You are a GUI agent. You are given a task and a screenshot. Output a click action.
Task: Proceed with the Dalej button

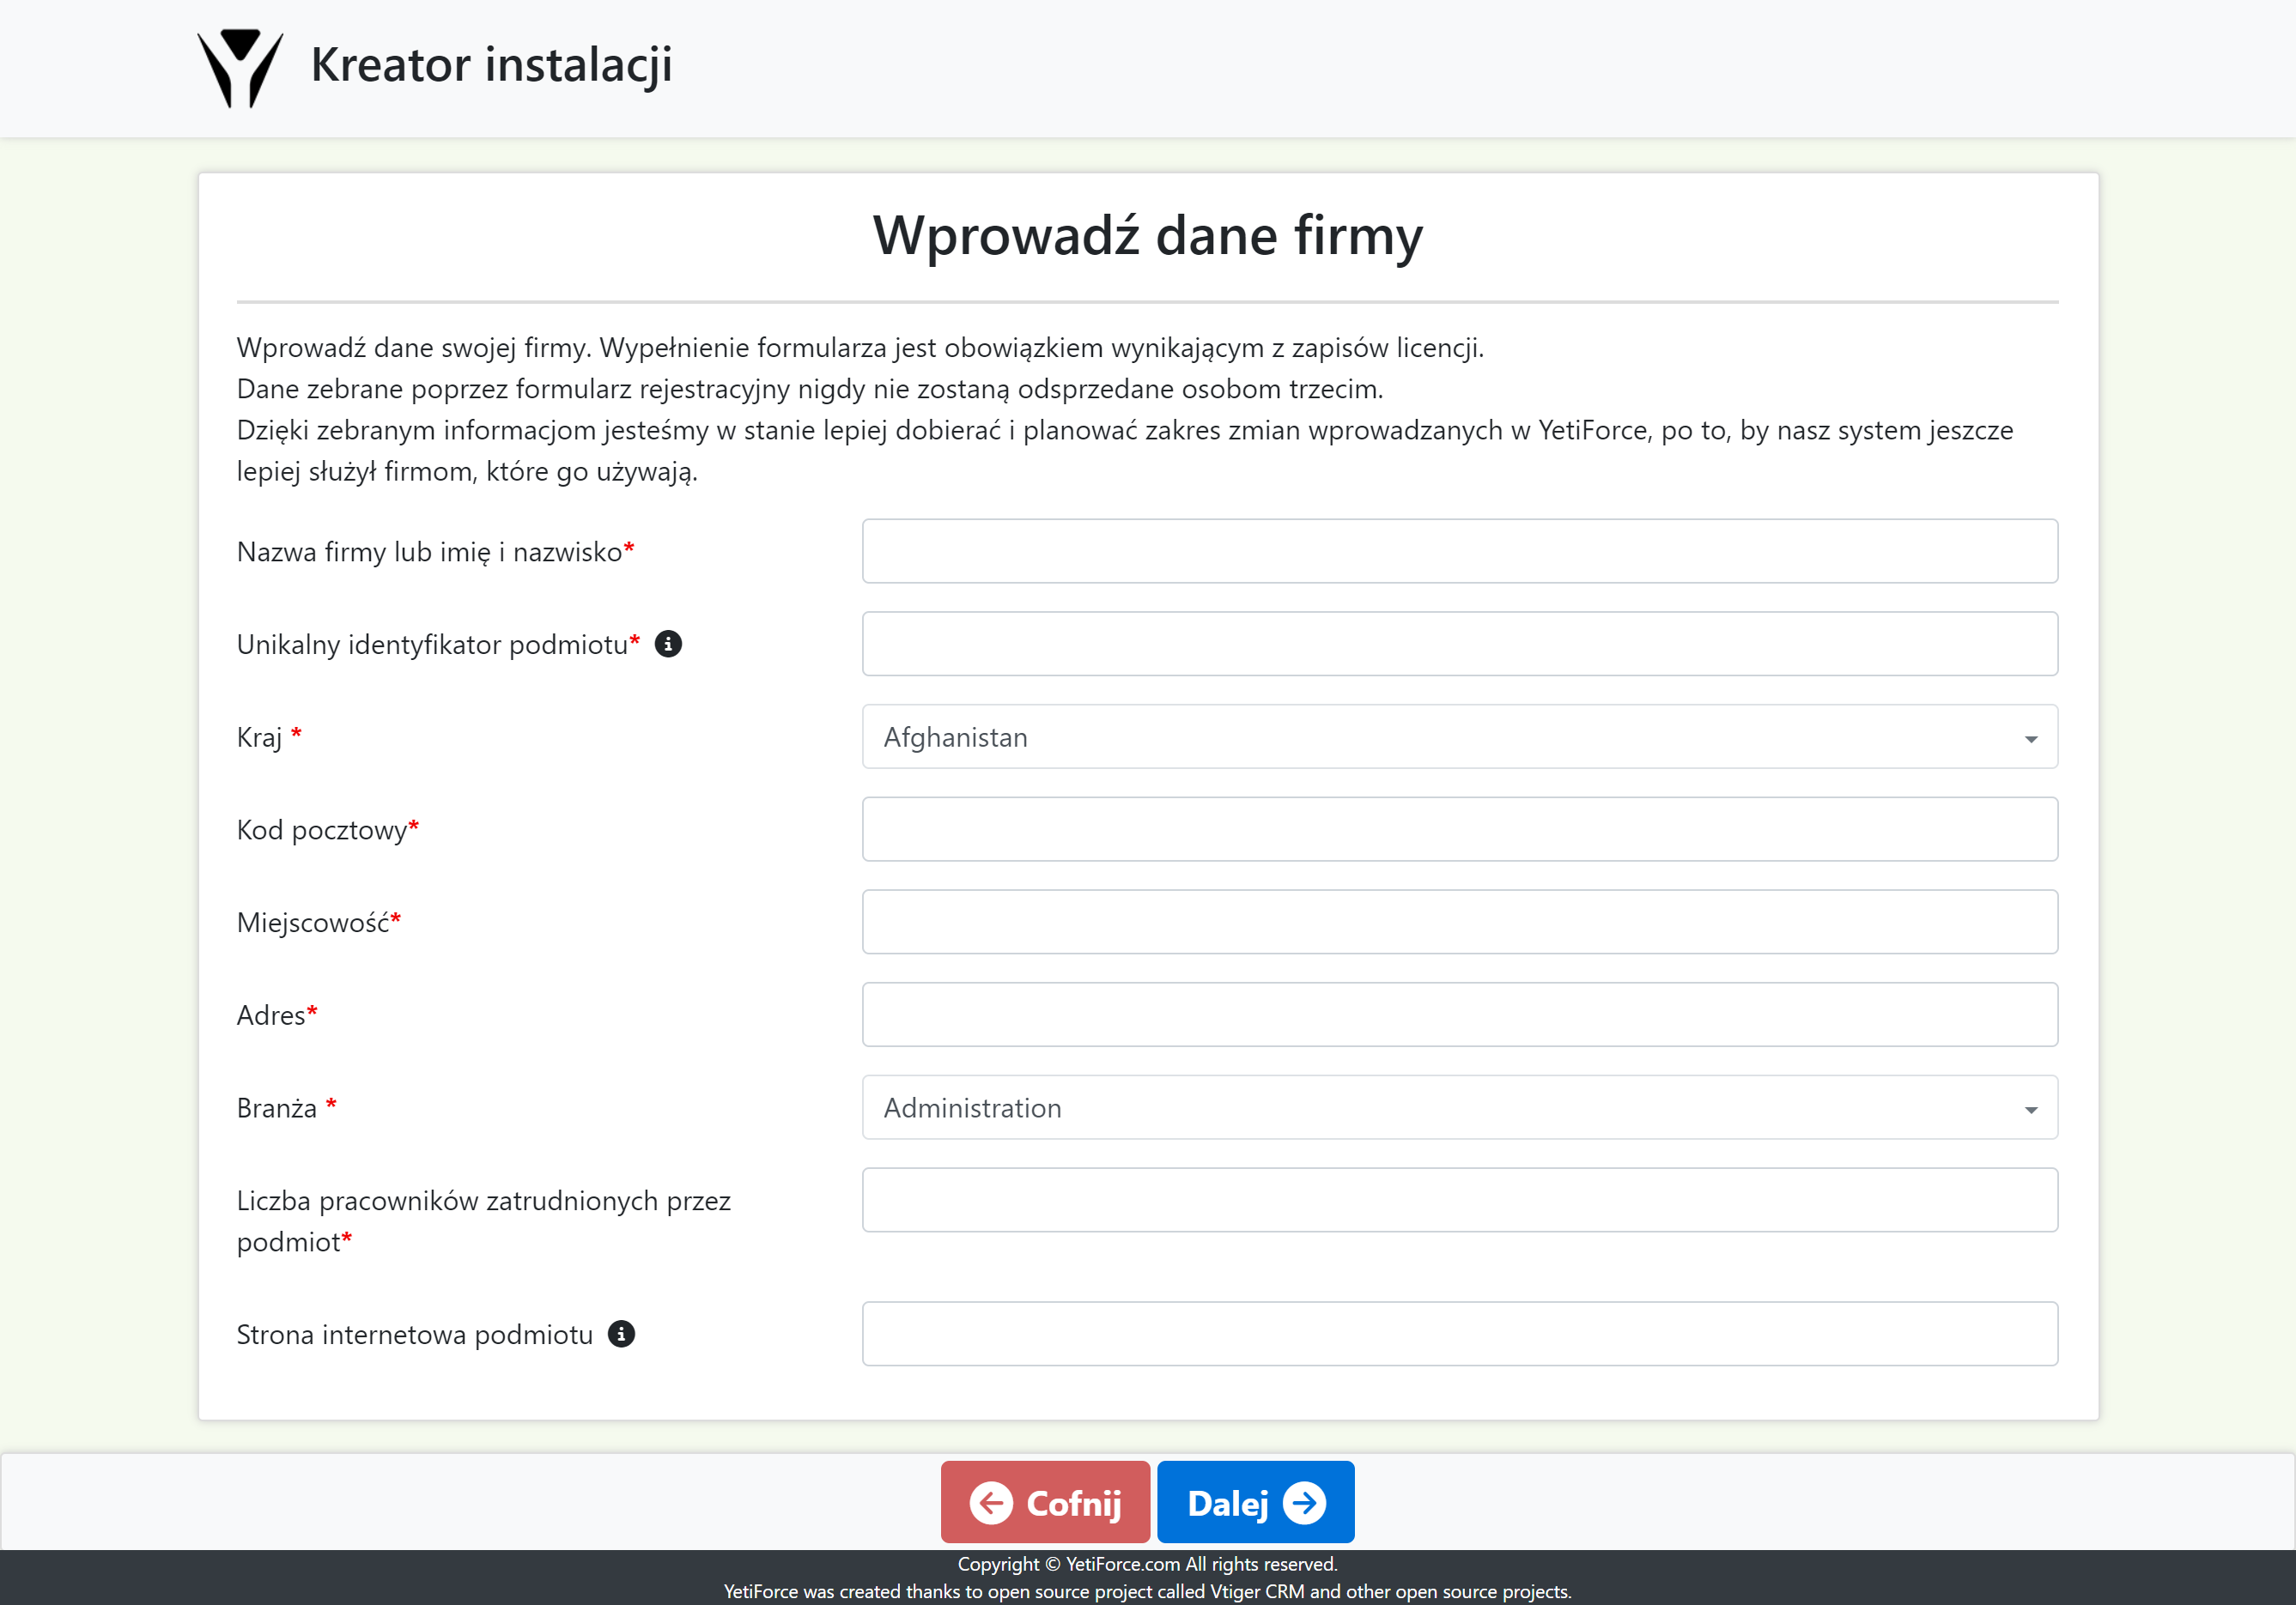tap(1256, 1502)
